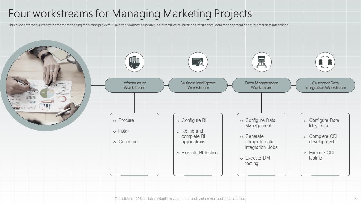361x203 pixels.
Task: Select the Business Intelligence Workstream header
Action: pos(198,85)
